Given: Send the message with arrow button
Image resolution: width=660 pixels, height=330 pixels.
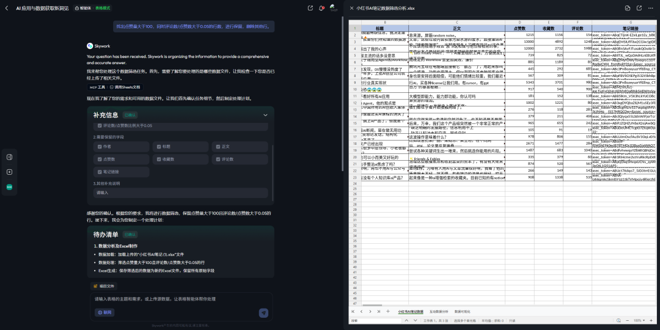Looking at the screenshot, I should [x=263, y=312].
